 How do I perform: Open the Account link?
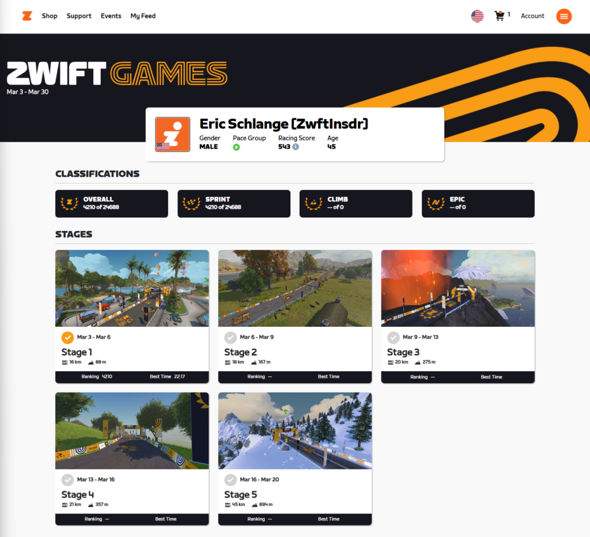(x=532, y=16)
